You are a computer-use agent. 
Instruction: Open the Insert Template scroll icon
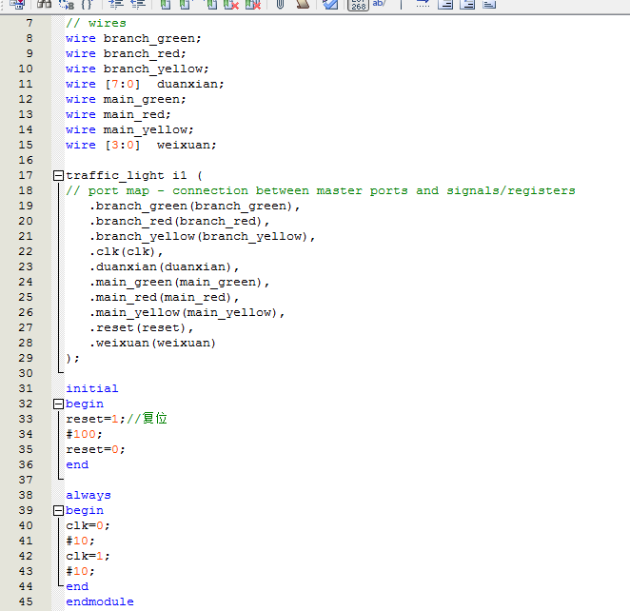[x=302, y=4]
